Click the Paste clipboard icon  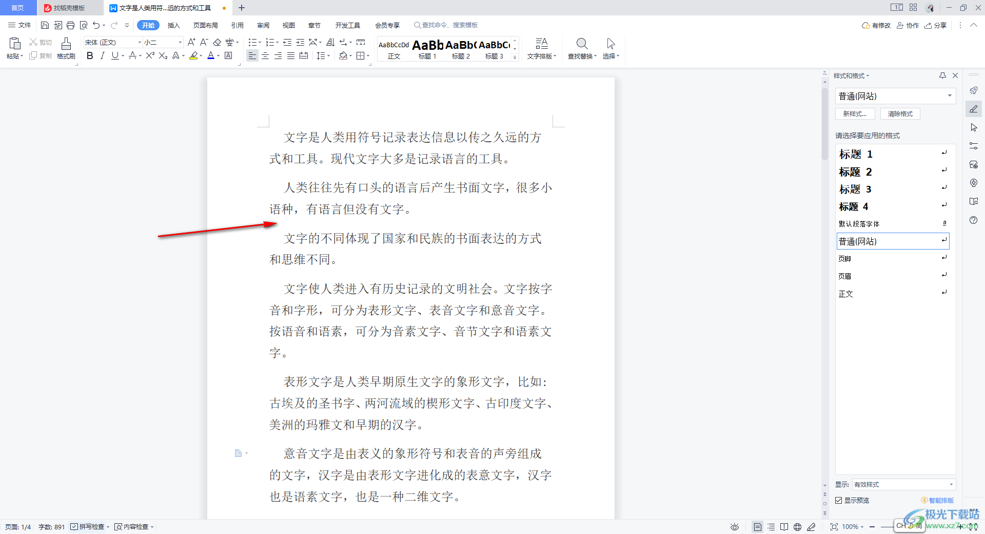tap(14, 44)
